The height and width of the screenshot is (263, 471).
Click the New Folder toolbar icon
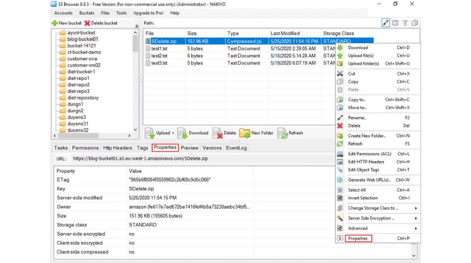(x=245, y=133)
